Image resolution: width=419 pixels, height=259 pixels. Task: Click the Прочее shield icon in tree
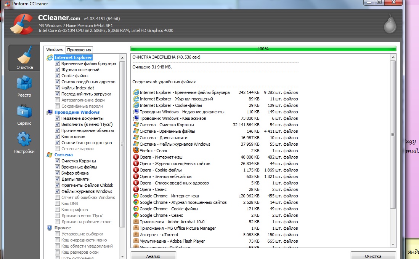[50, 228]
